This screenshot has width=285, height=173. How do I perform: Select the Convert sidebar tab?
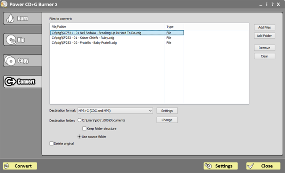click(x=22, y=82)
